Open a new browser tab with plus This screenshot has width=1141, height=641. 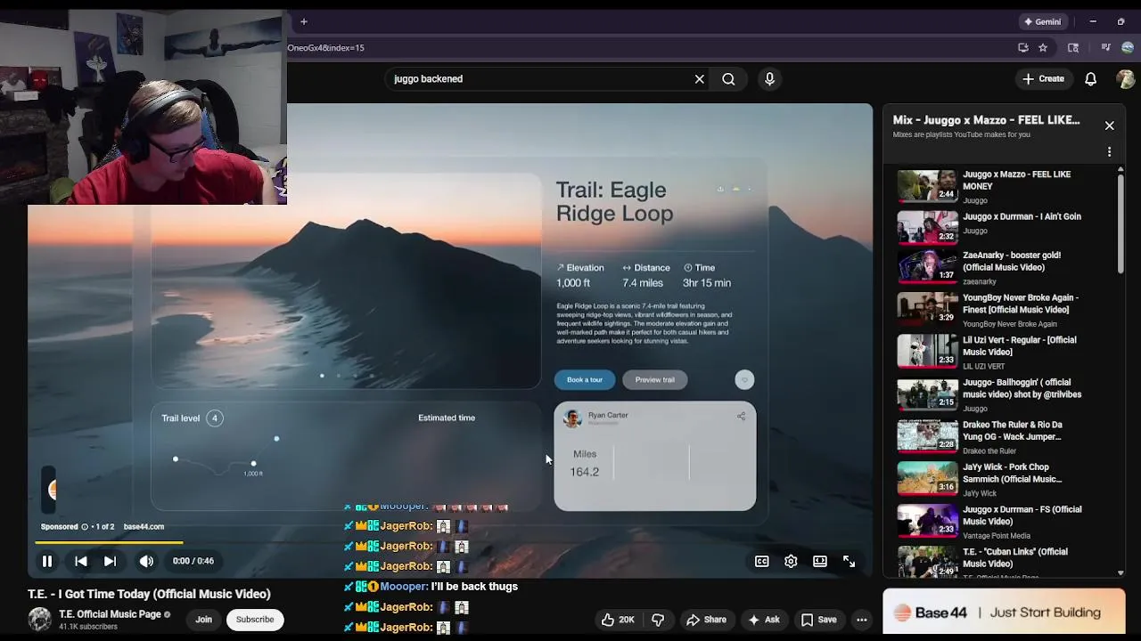304,21
